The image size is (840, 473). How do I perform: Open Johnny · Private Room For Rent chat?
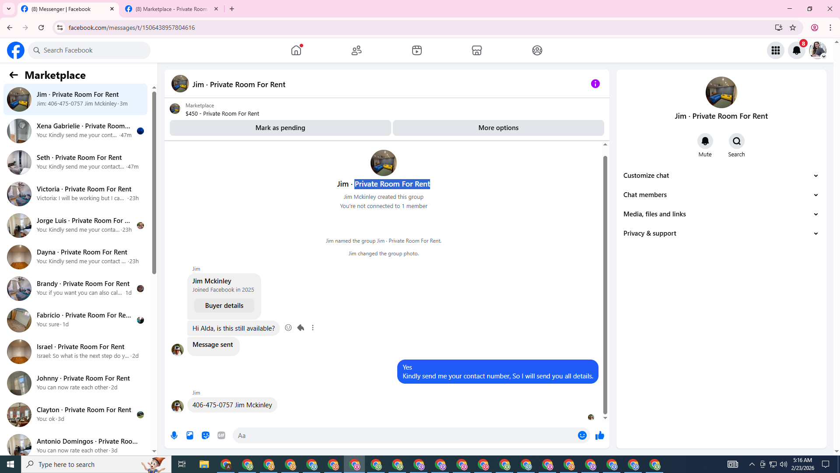(76, 383)
